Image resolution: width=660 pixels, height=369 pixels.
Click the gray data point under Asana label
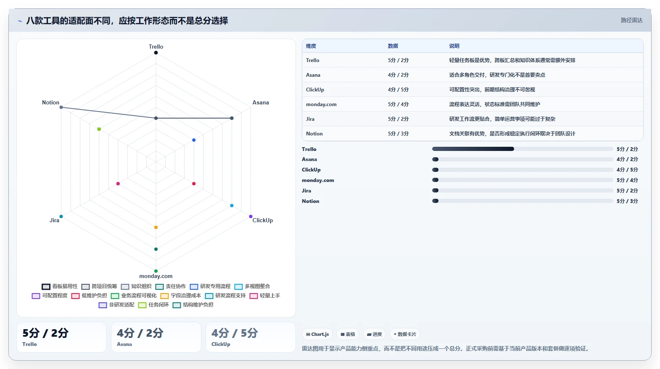(x=232, y=118)
